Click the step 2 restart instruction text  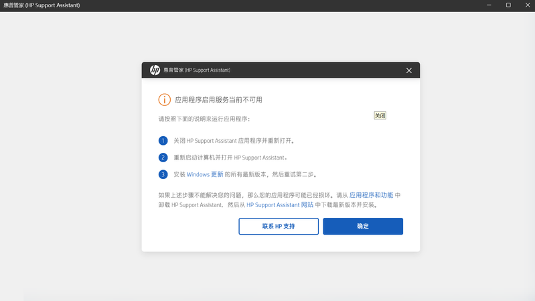tap(230, 158)
